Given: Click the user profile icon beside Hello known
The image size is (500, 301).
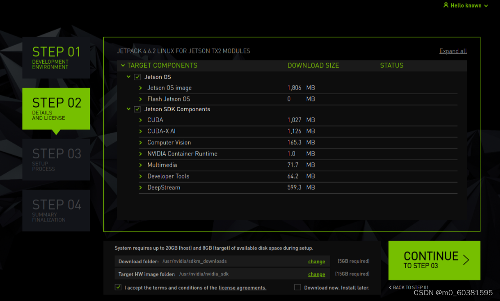Looking at the screenshot, I should point(446,5).
